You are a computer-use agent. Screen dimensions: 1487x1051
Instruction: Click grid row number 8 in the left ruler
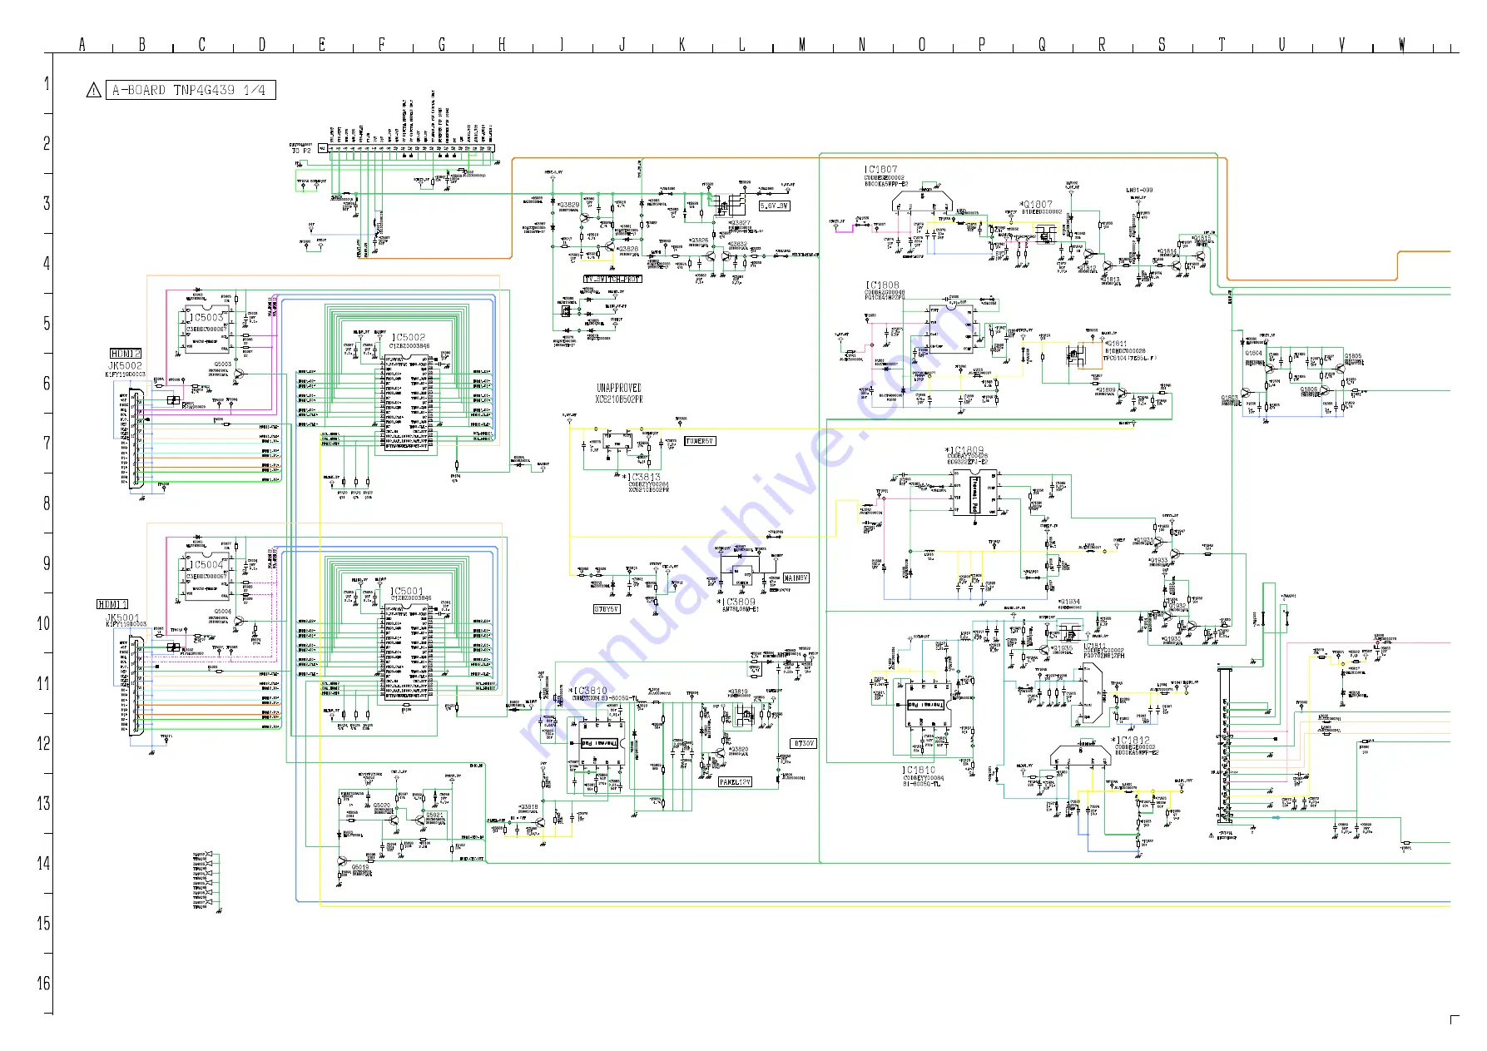click(x=46, y=503)
